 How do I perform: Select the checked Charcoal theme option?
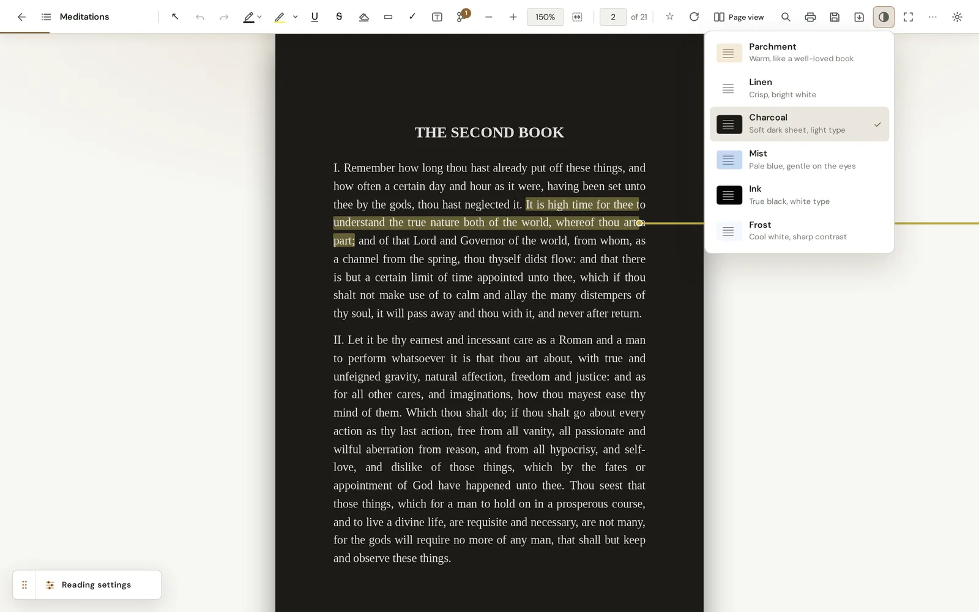click(x=799, y=124)
